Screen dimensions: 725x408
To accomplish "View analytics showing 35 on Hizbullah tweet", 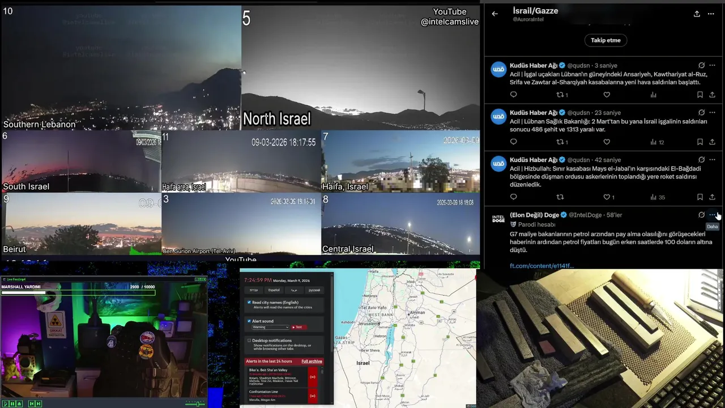I will tap(657, 197).
